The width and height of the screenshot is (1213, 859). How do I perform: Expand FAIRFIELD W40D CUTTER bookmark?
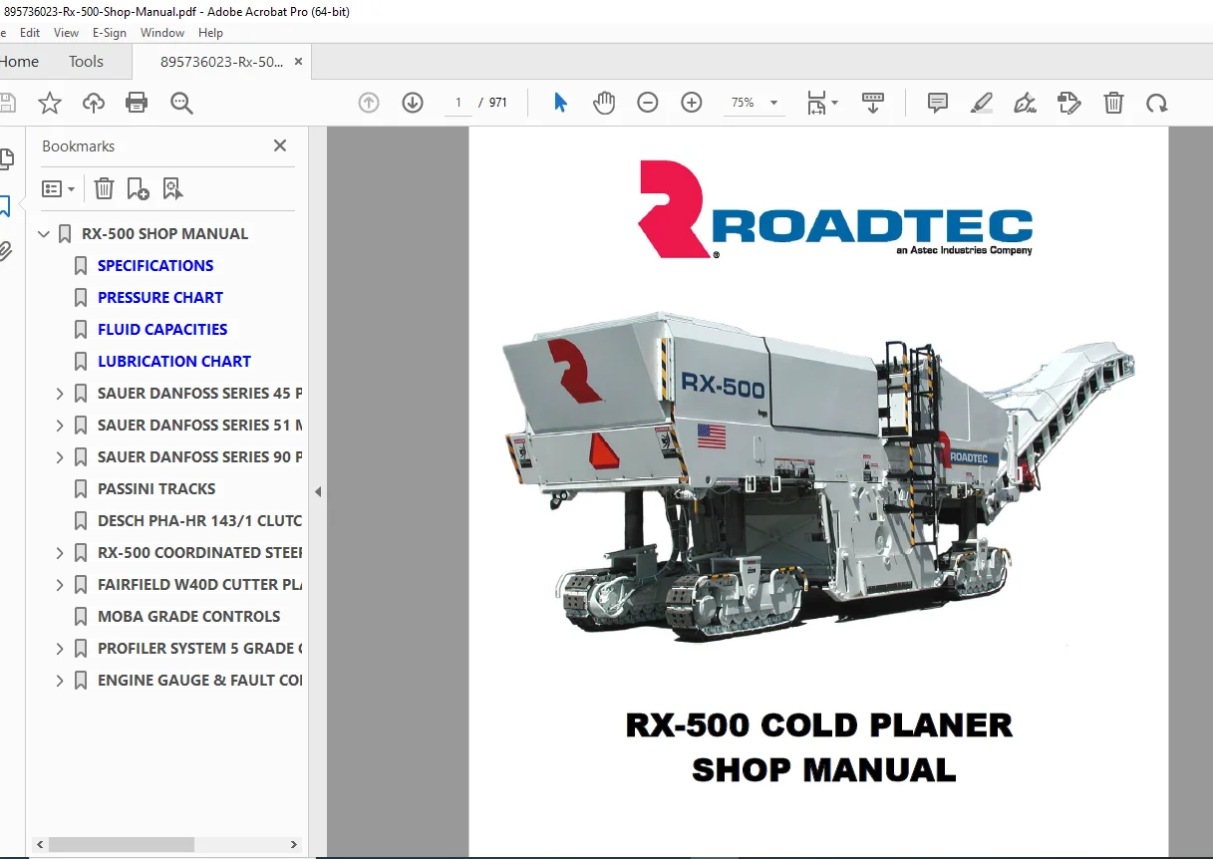pyautogui.click(x=60, y=585)
